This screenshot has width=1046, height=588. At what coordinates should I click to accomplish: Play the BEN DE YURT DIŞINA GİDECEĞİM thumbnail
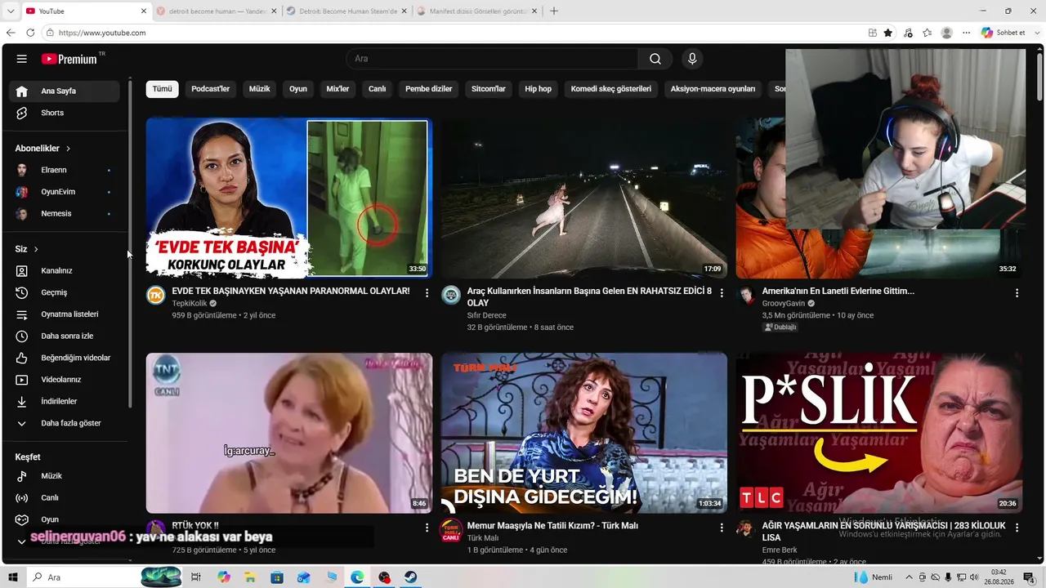(584, 433)
